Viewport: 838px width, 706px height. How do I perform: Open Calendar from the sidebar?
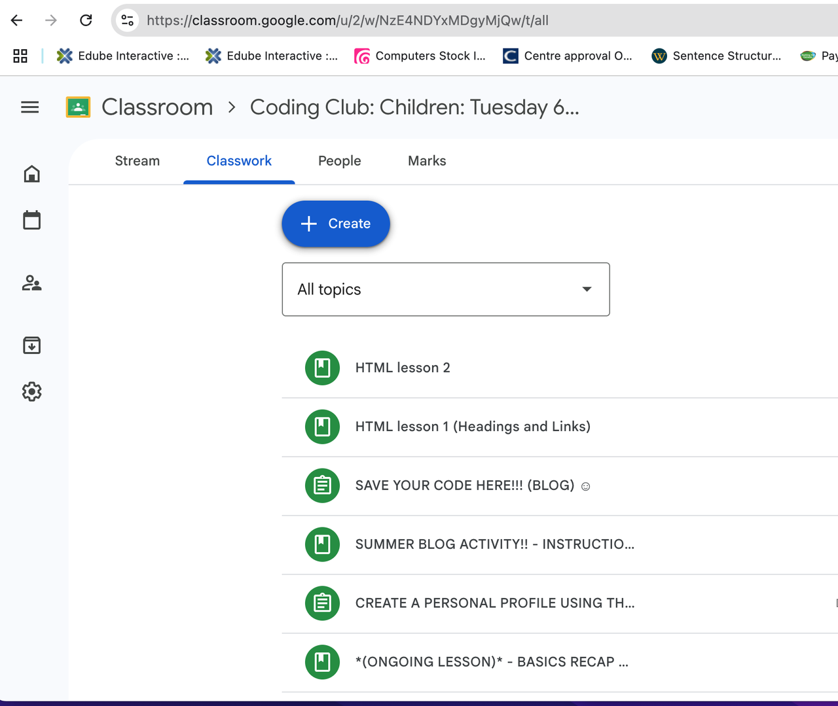[x=31, y=220]
